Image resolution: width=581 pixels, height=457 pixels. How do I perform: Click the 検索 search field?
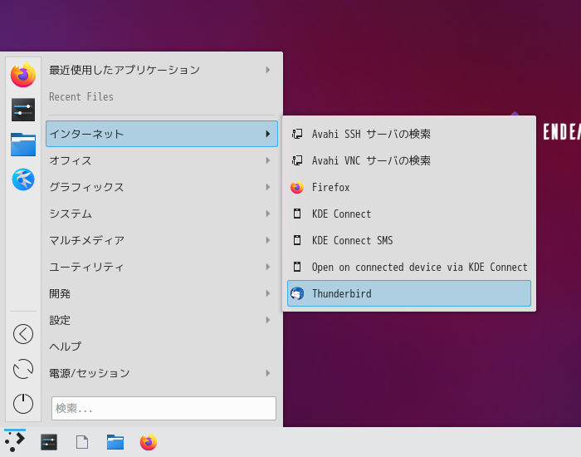pyautogui.click(x=164, y=408)
